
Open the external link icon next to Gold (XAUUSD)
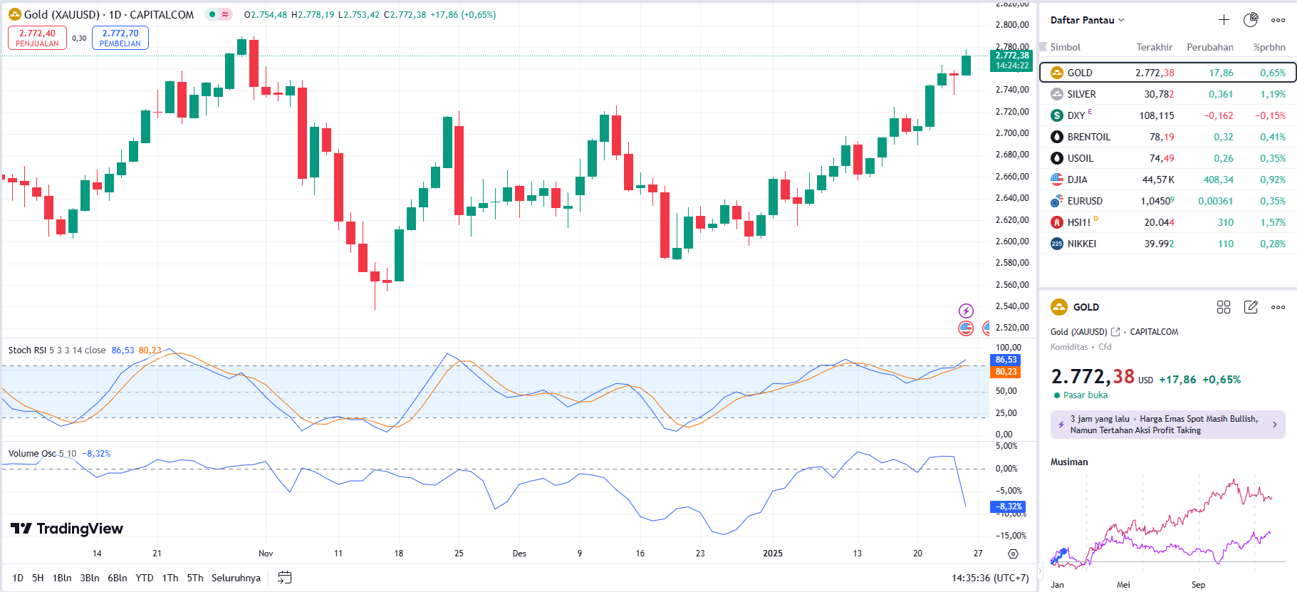coord(1115,332)
